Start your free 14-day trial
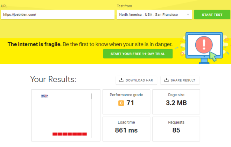 138,54
